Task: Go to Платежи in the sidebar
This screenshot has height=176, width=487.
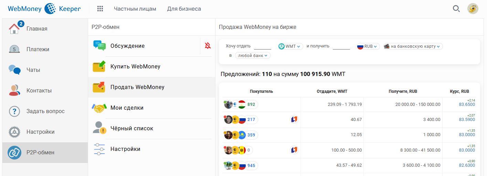Action: pyautogui.click(x=38, y=49)
